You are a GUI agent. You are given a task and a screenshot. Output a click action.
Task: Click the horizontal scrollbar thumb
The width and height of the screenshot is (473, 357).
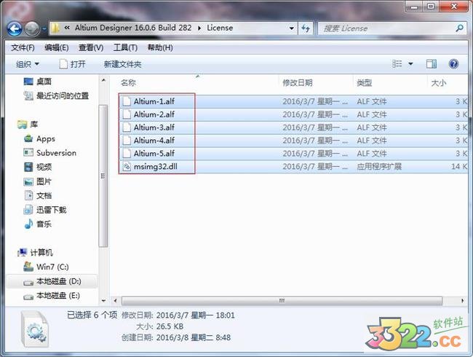click(282, 301)
